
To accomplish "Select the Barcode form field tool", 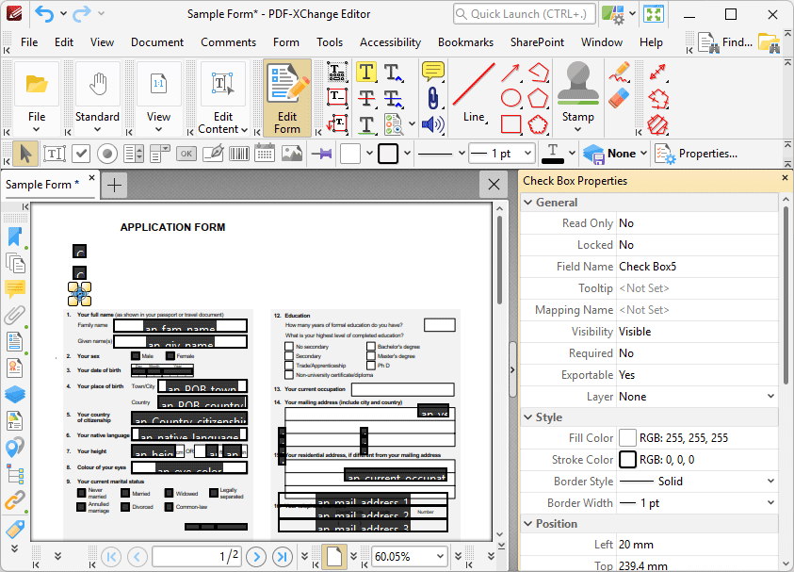I will [239, 153].
